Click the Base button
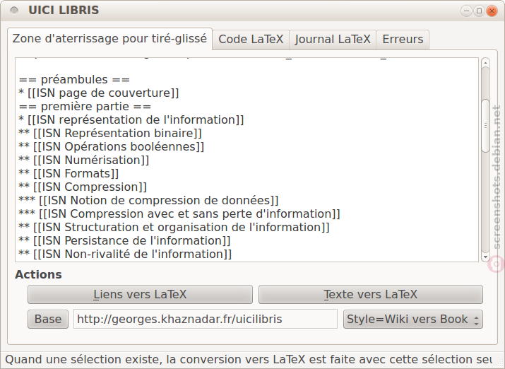 tap(48, 319)
